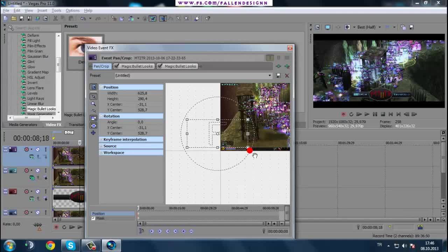Open the Undo history dropdown arrow
Image resolution: width=448 pixels, height=252 pixels.
coord(90,19)
